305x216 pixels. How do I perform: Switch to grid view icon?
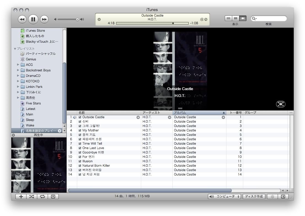[236, 18]
